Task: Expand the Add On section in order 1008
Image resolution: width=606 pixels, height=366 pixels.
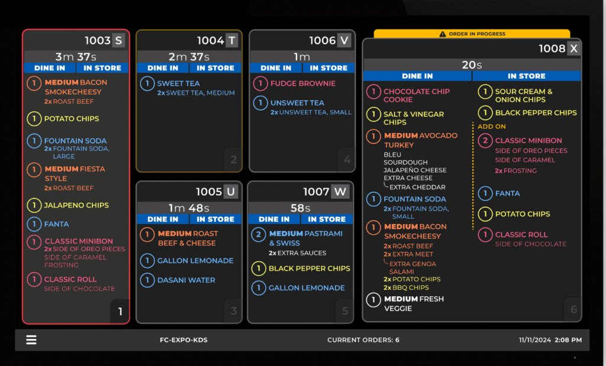Action: pos(492,127)
